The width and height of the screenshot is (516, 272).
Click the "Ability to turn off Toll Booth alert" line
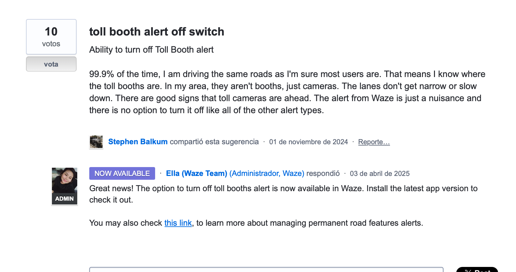(151, 50)
